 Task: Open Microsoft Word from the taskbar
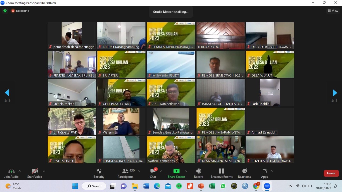click(146, 186)
